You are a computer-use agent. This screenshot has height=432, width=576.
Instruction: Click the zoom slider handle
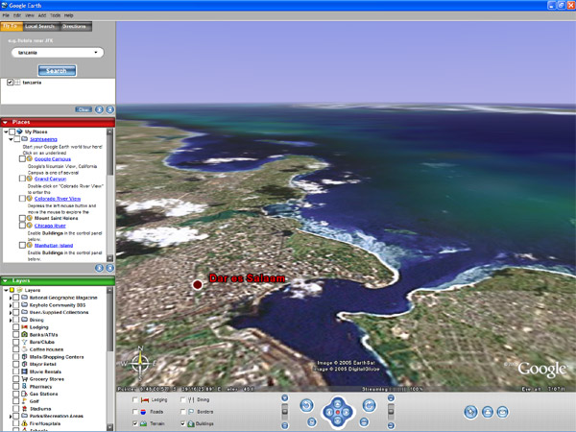(x=285, y=412)
